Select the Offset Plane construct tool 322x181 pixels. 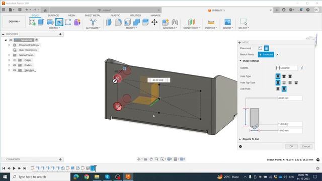191,22
